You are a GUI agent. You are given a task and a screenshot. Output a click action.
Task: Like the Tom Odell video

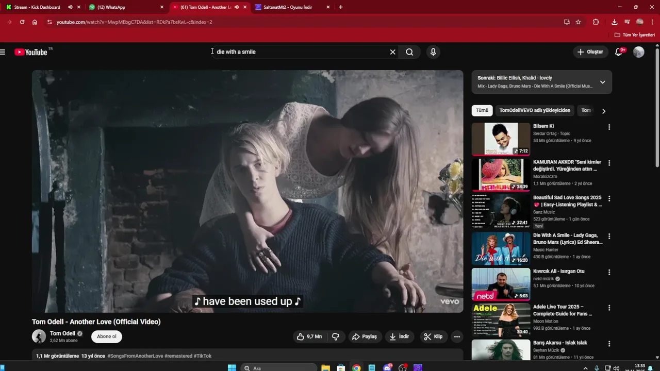(x=309, y=336)
